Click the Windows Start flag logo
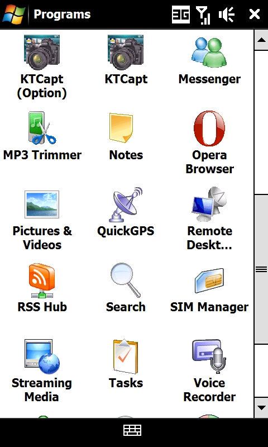268x447 pixels. click(13, 14)
